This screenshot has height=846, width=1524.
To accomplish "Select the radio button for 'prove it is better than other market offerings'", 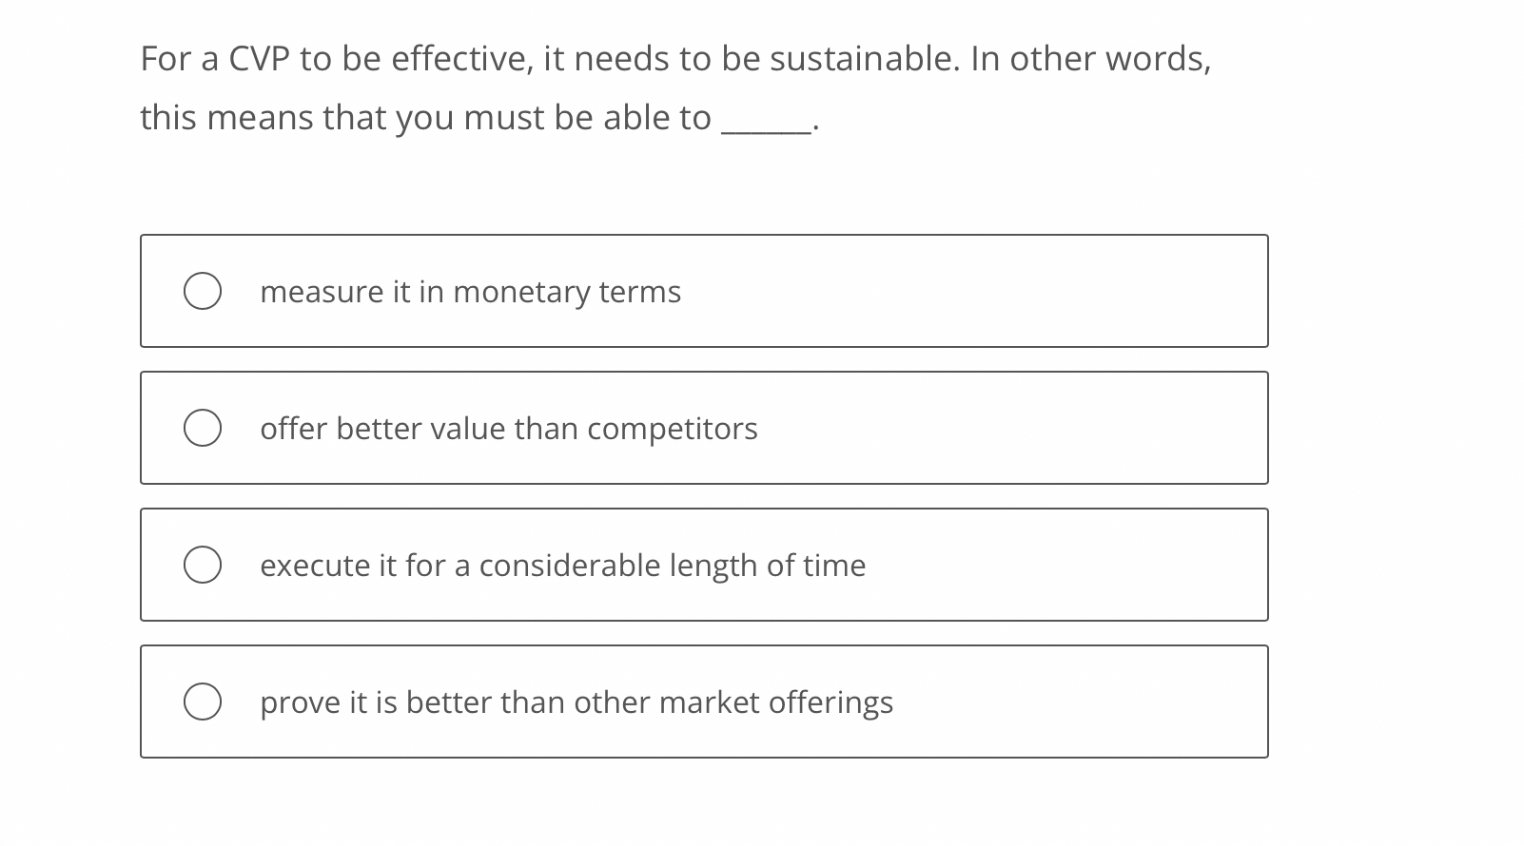I will (204, 702).
